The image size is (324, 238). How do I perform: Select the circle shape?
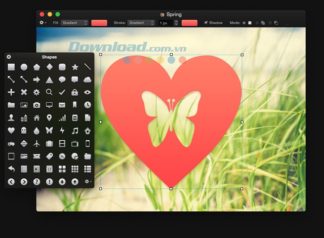coord(24,67)
